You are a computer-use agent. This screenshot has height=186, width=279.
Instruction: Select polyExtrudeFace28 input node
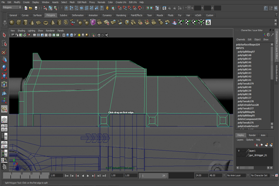[248, 105]
